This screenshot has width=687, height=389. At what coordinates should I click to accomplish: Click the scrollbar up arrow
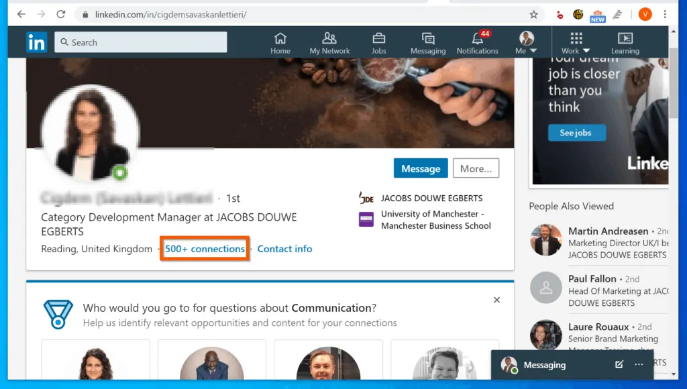(x=674, y=31)
